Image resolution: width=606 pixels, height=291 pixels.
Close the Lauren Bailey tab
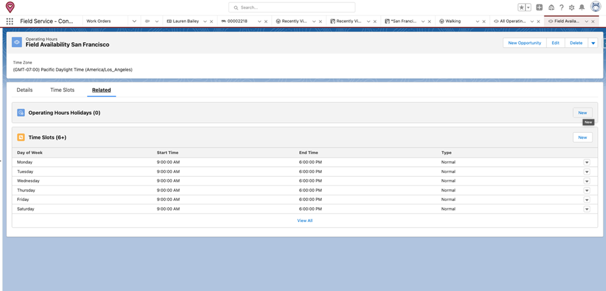[x=211, y=22]
